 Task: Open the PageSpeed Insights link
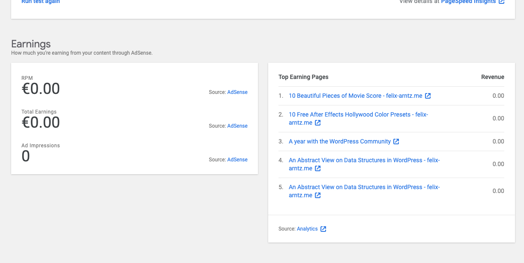pyautogui.click(x=468, y=2)
